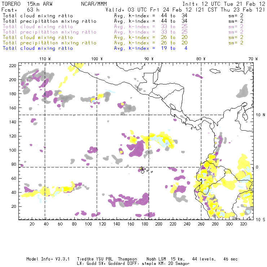Viewport: 267px width, 267px height.
Task: Click the 10 S latitude label
Action: tap(261, 220)
